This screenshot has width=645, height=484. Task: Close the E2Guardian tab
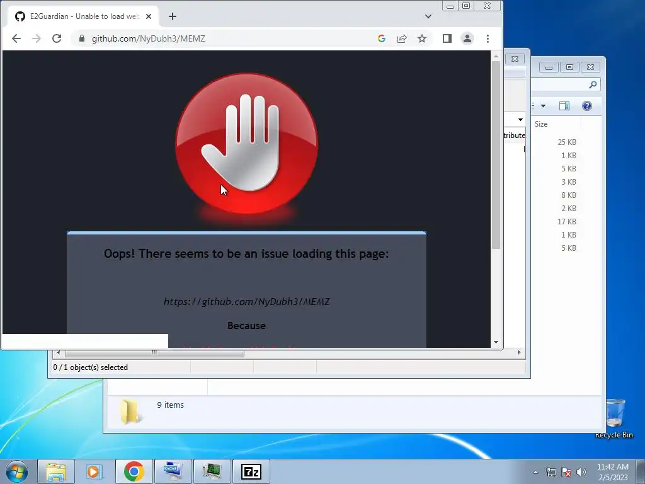pyautogui.click(x=149, y=16)
